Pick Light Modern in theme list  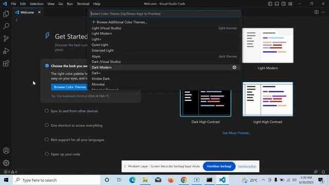tap(164, 33)
